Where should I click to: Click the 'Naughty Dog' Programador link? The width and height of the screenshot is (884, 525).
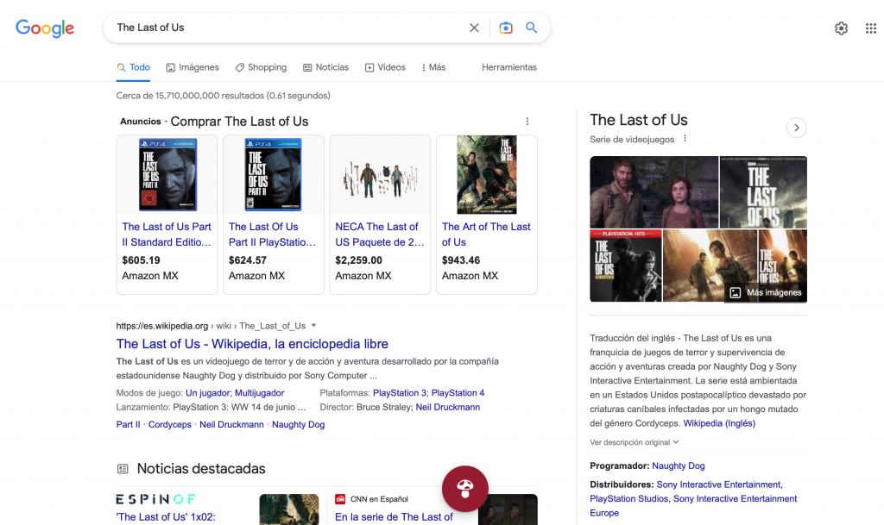(x=679, y=466)
